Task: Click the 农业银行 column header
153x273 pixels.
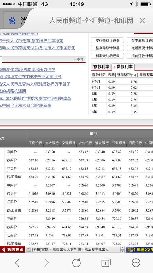Action: click(x=85, y=143)
